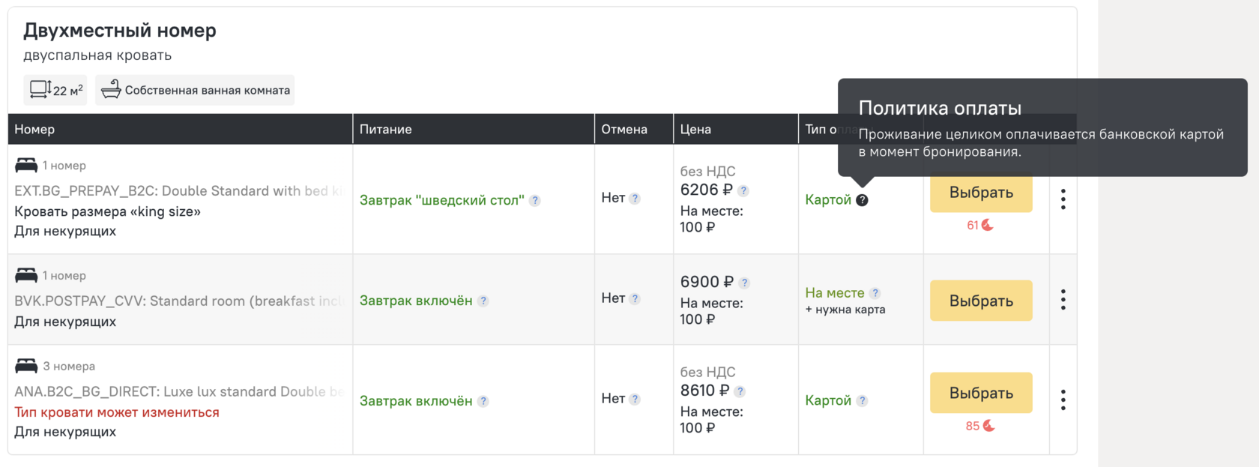
Task: Click the Питание column header
Action: 385,129
